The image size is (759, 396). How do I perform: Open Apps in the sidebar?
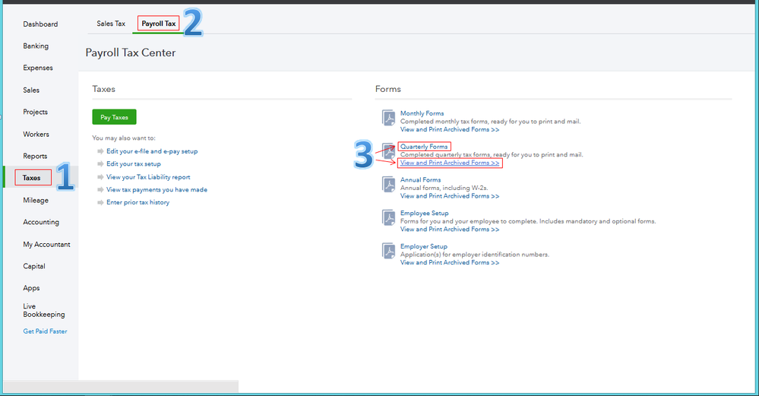tap(31, 288)
